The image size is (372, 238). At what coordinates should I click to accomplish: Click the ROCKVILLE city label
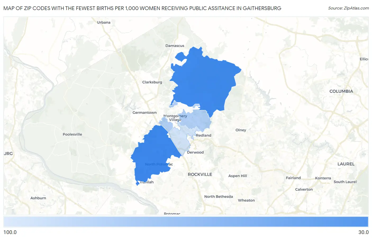tap(200, 174)
